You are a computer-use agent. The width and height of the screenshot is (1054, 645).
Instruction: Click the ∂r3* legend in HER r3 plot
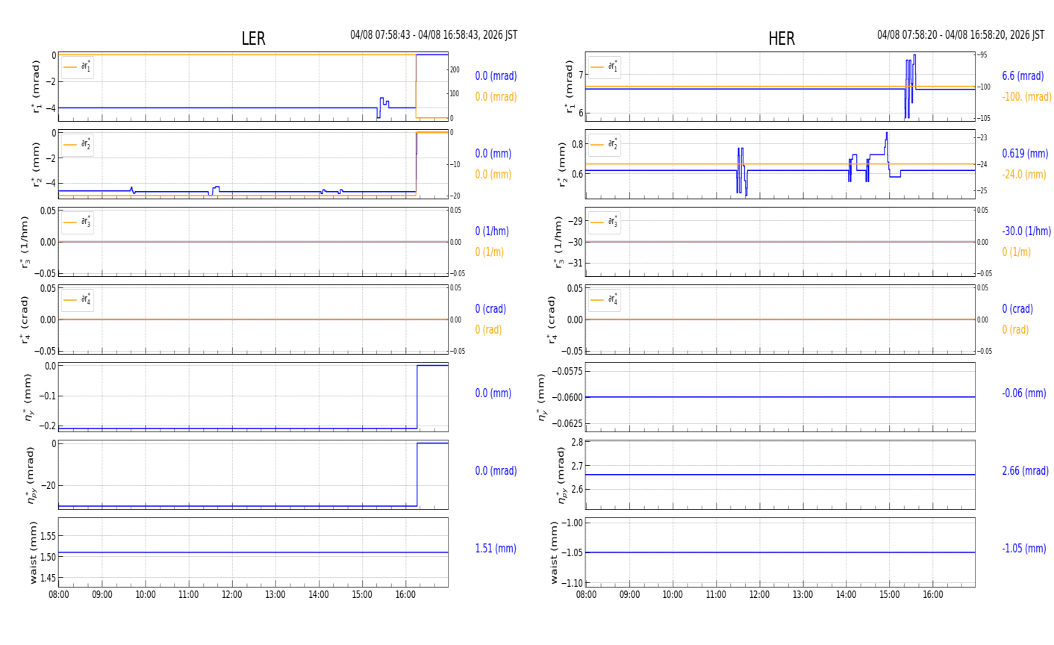(x=603, y=222)
